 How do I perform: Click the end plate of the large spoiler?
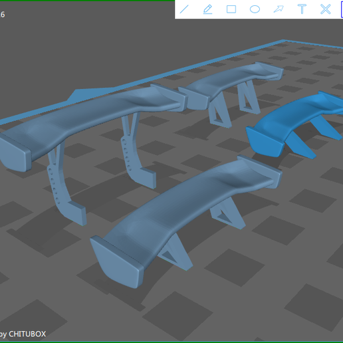(x=15, y=153)
